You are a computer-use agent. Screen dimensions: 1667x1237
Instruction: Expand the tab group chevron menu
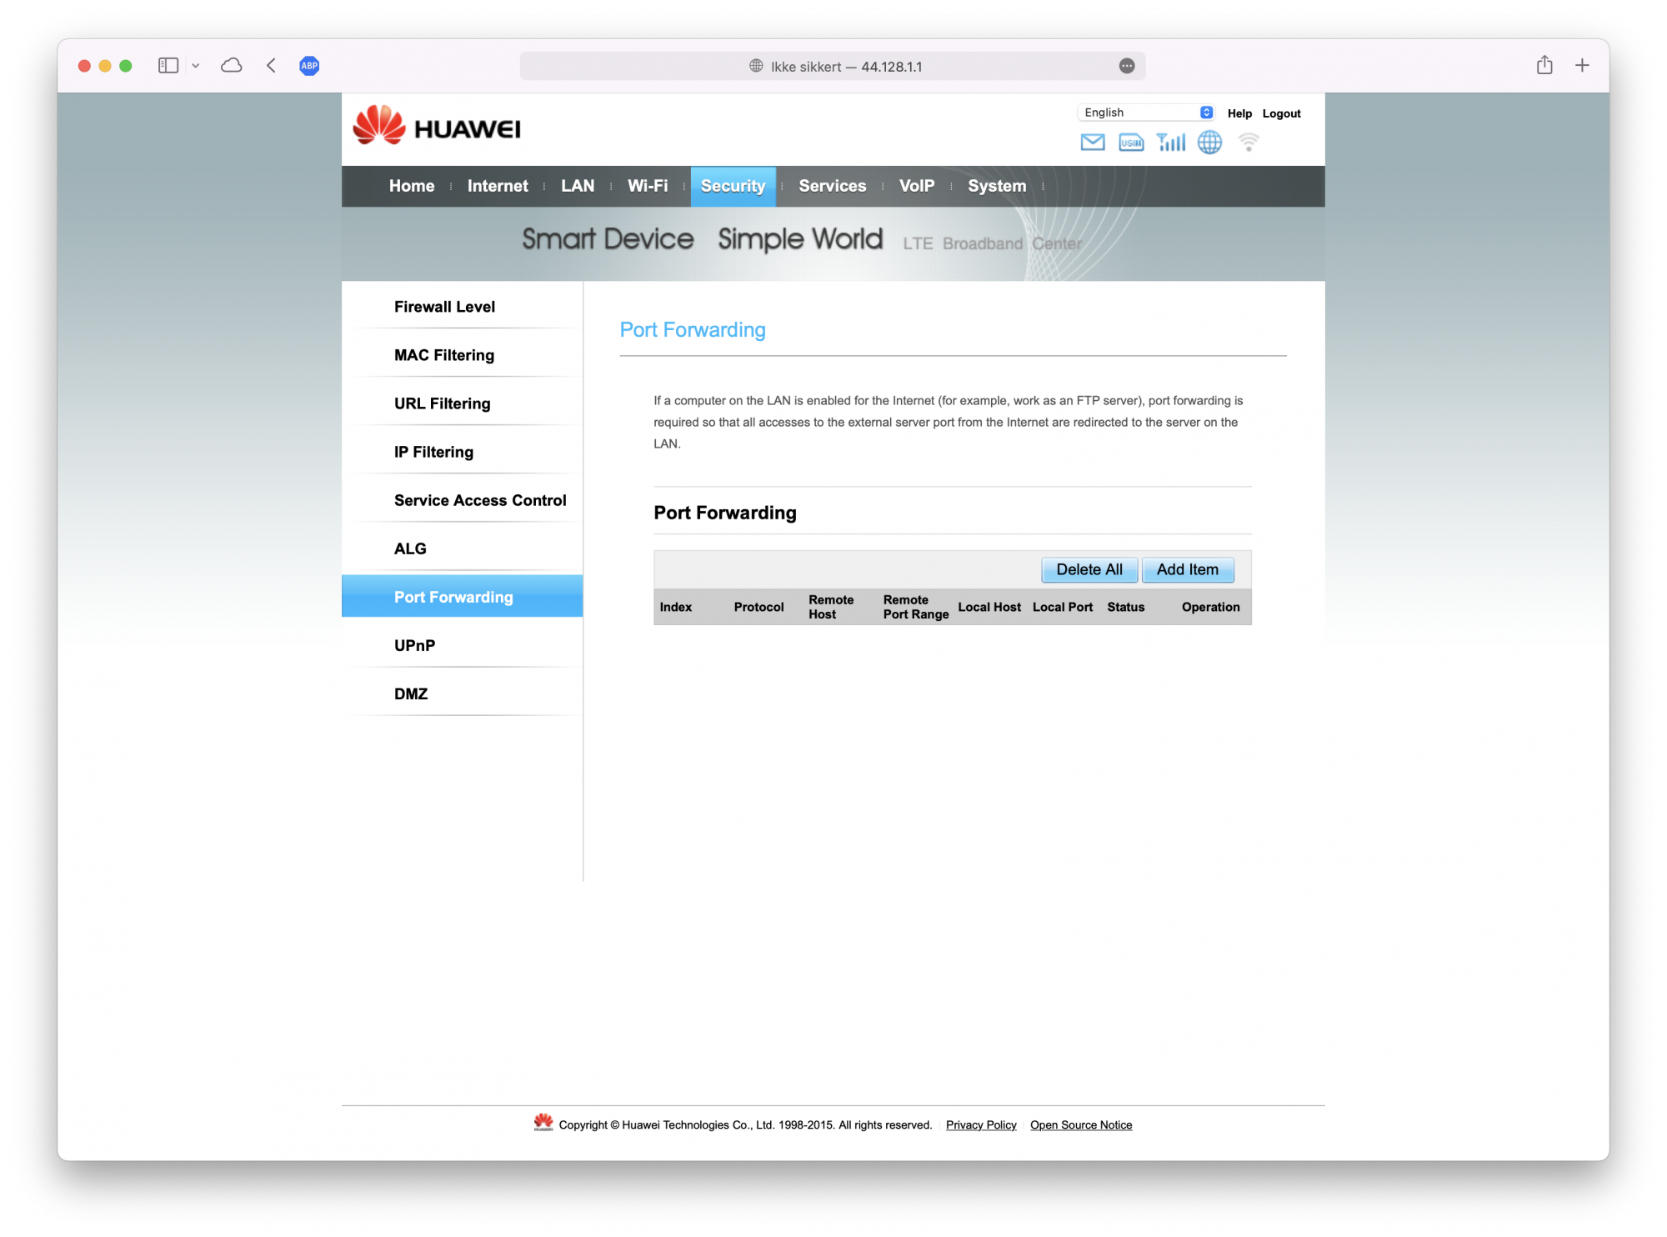point(196,66)
